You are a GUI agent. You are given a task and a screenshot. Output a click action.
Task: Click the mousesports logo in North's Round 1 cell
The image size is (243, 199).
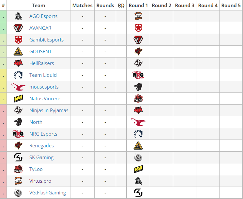tap(138, 122)
